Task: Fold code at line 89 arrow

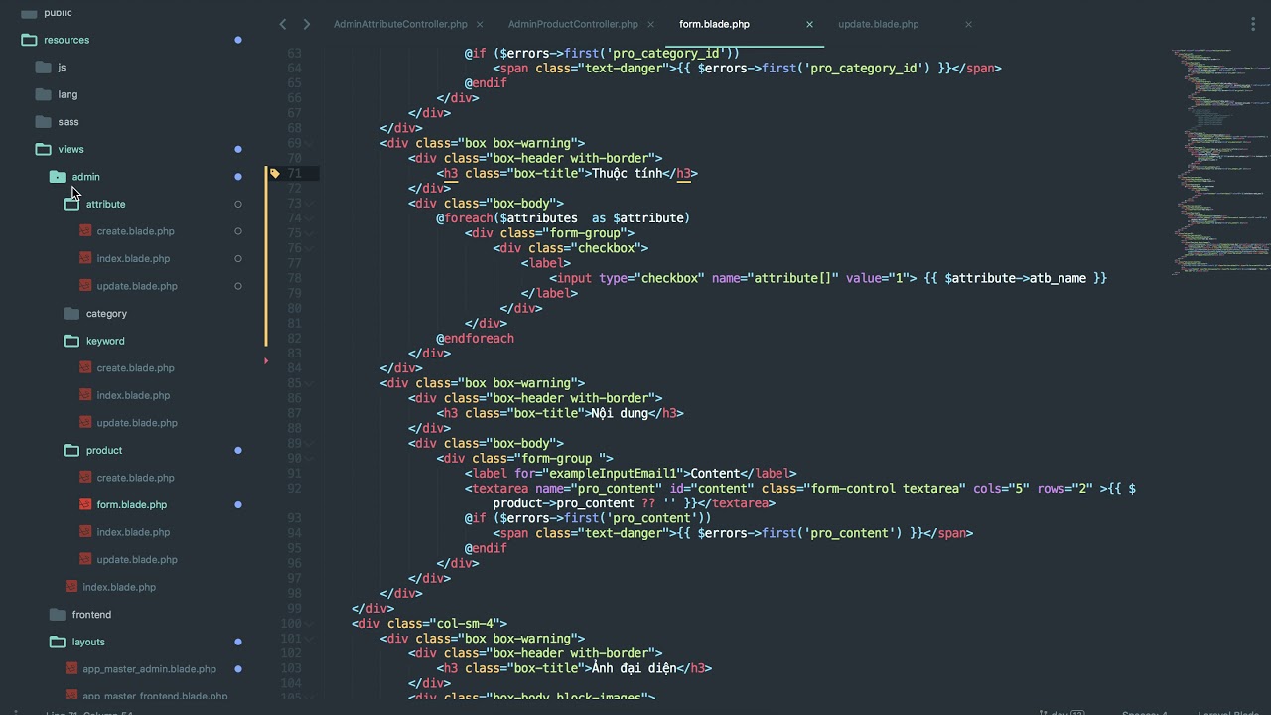Action: pyautogui.click(x=309, y=444)
